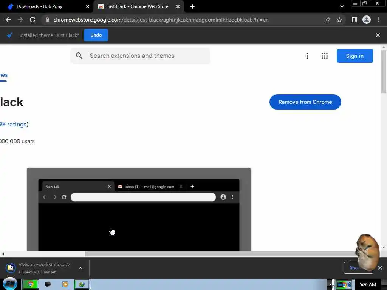Viewport: 387px width, 290px height.
Task: Open Chrome three-dot menu
Action: point(379,20)
